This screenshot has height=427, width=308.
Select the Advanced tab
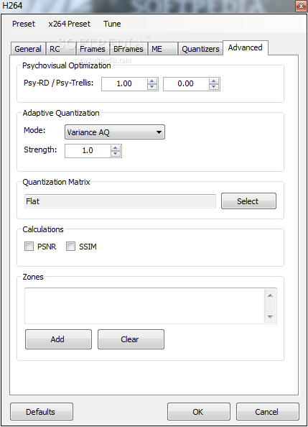[246, 47]
